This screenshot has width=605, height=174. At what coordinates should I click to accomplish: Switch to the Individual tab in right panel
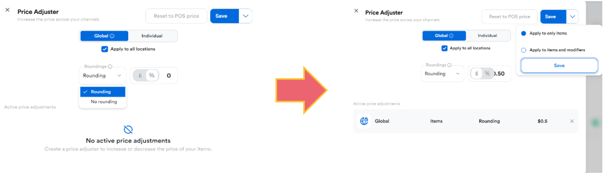point(487,36)
